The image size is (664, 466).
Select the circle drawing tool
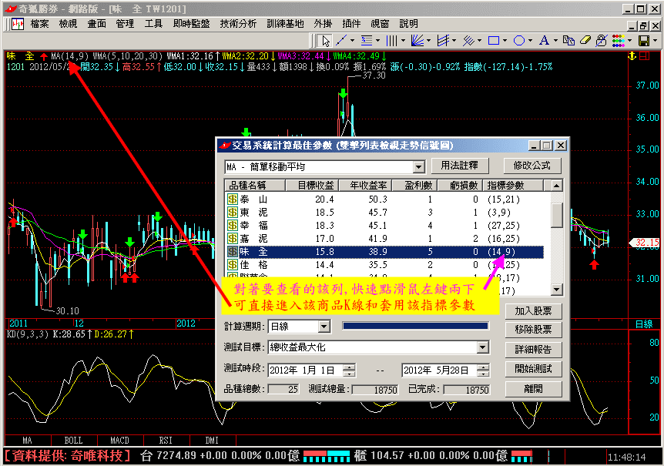click(519, 41)
